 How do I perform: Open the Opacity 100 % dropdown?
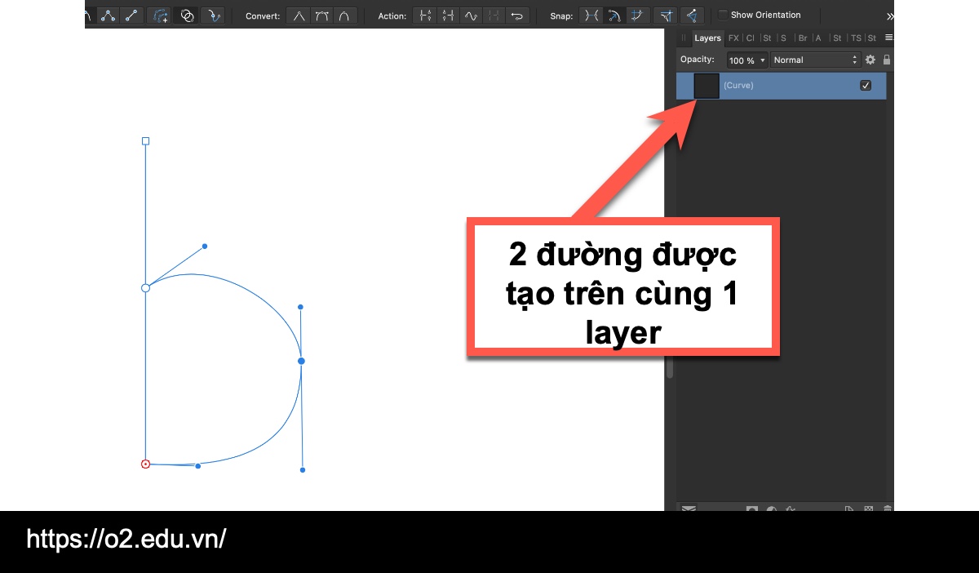747,60
